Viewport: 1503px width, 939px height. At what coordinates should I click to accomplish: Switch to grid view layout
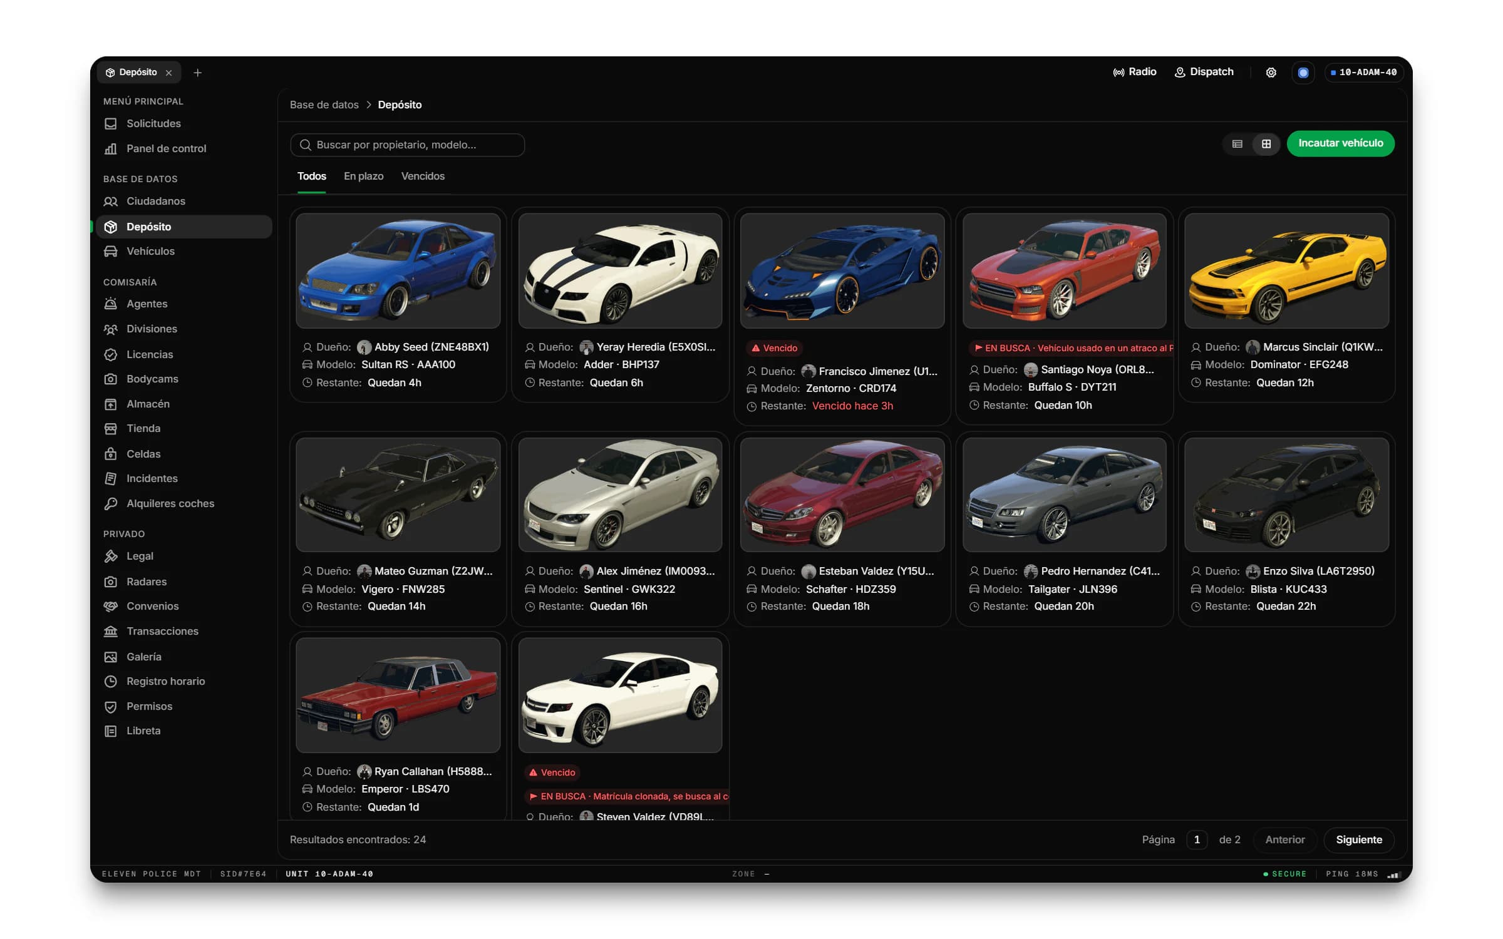click(1266, 144)
